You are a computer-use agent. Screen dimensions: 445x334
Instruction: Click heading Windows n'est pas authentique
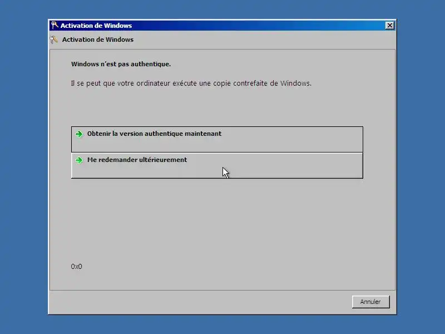tap(121, 64)
